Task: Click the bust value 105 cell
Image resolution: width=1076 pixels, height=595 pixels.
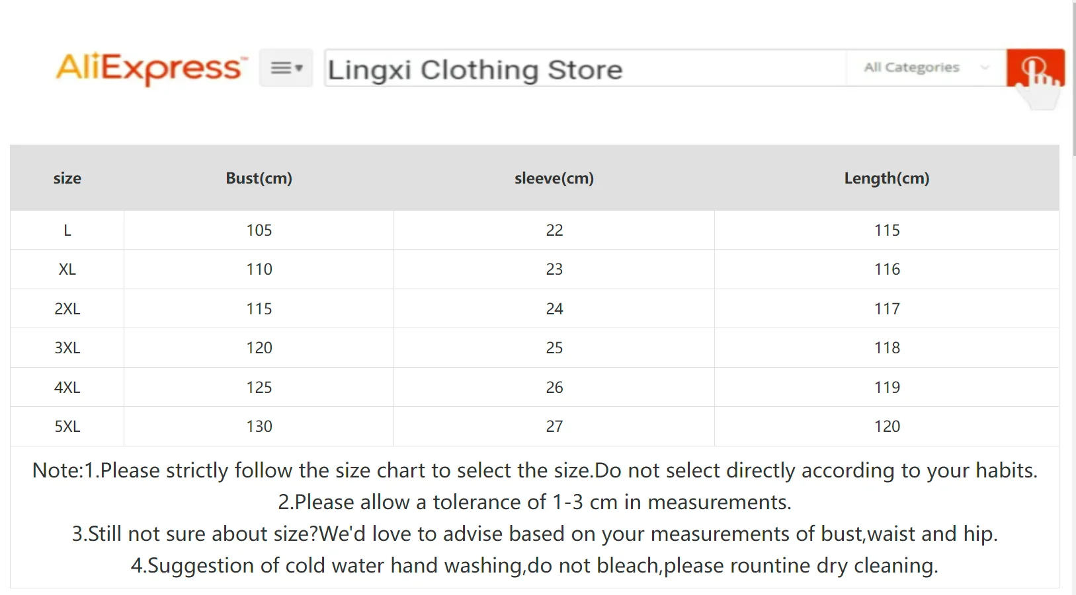Action: tap(259, 230)
